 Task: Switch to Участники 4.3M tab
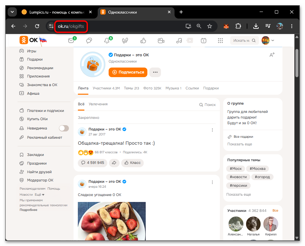pos(106,88)
